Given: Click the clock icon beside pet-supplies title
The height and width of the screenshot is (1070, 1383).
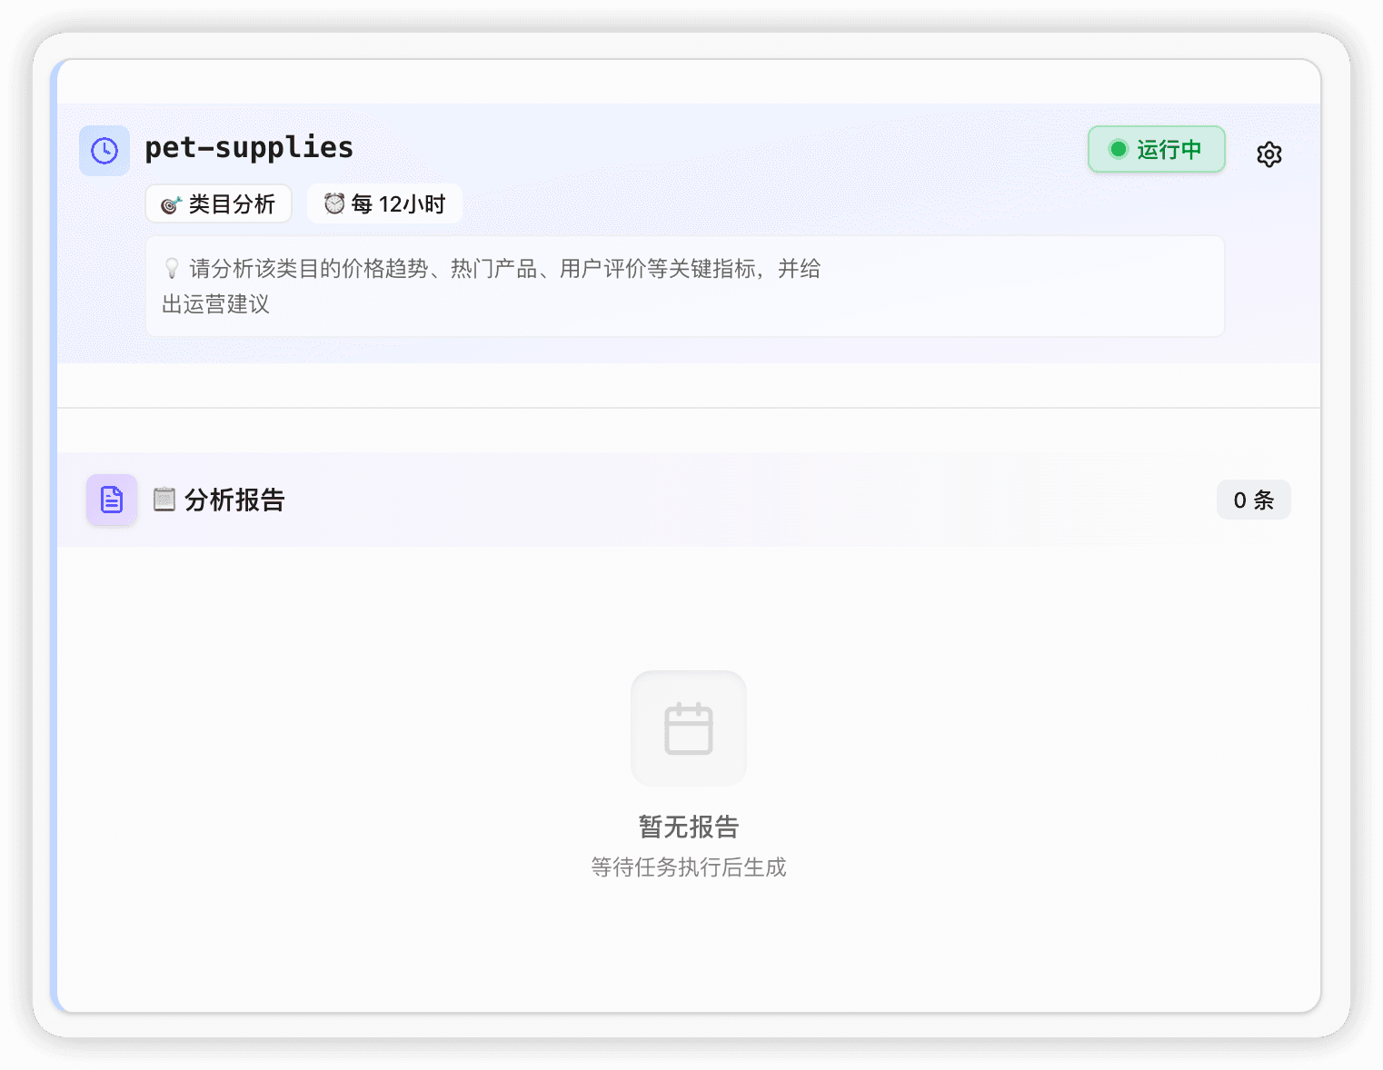Looking at the screenshot, I should (104, 149).
